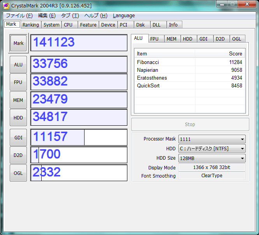
Task: Click the Fibonacci score 11284
Action: [x=236, y=62]
